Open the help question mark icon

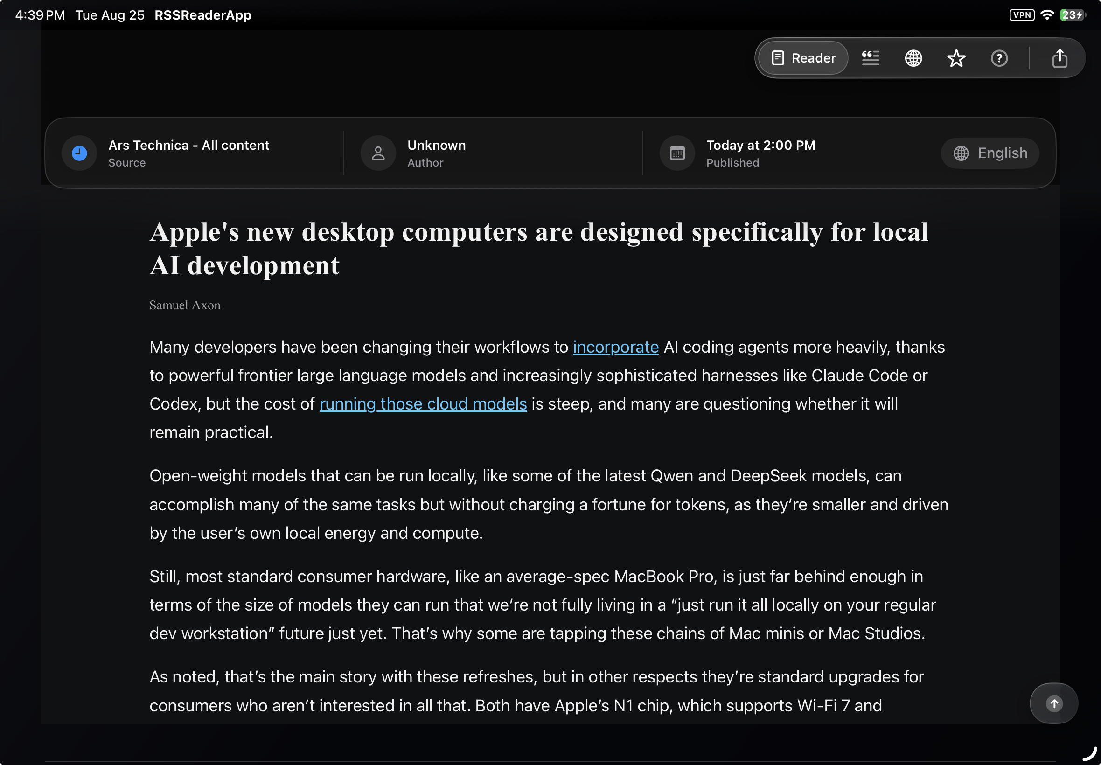click(x=999, y=58)
